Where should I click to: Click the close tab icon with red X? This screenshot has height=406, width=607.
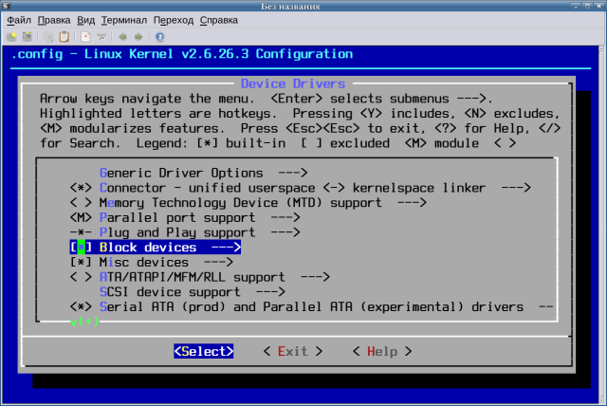point(85,37)
